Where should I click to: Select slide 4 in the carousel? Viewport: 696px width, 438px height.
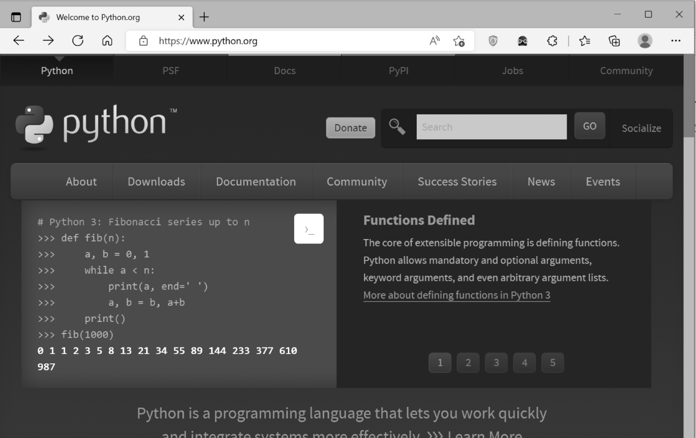pos(524,363)
